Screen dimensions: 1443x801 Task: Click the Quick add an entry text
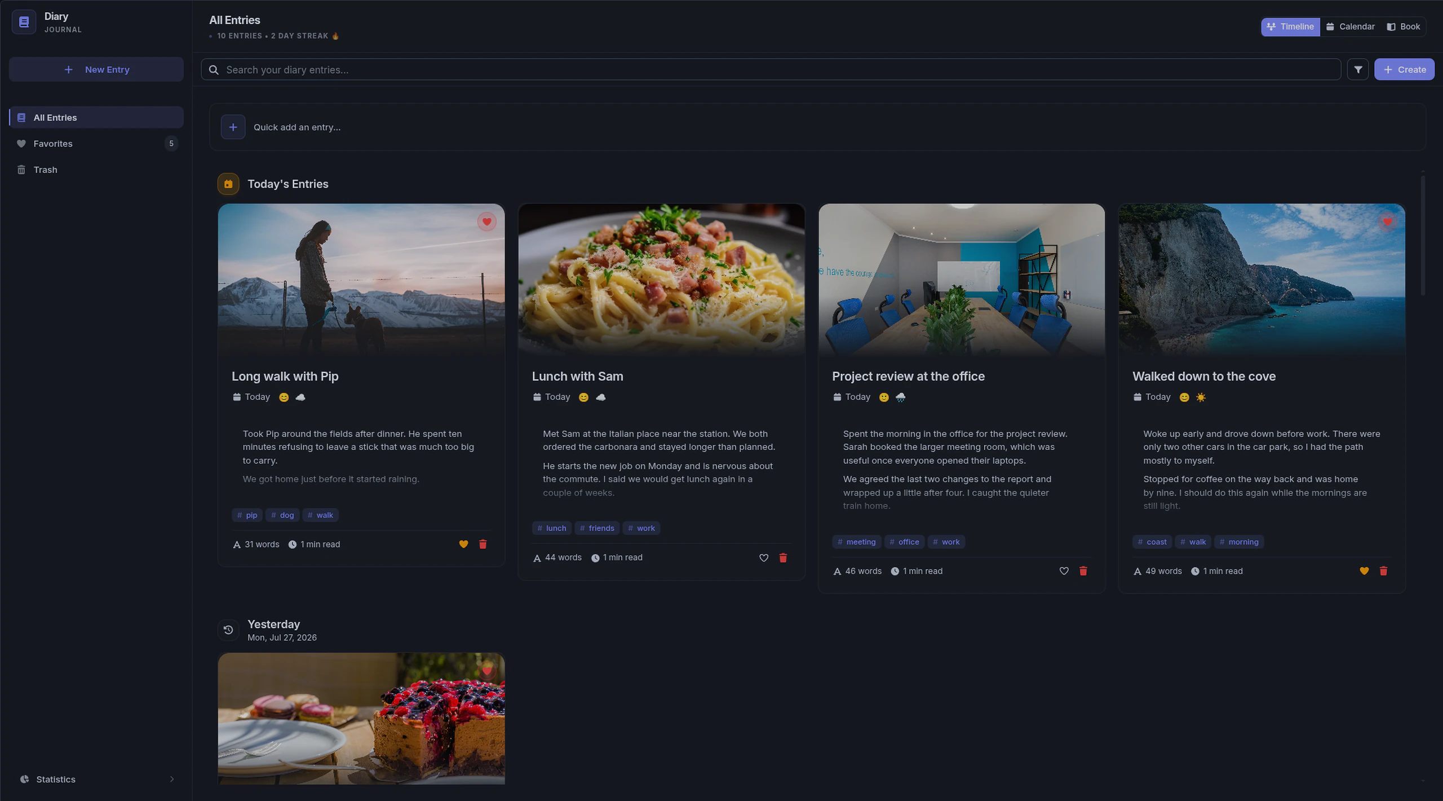point(297,127)
